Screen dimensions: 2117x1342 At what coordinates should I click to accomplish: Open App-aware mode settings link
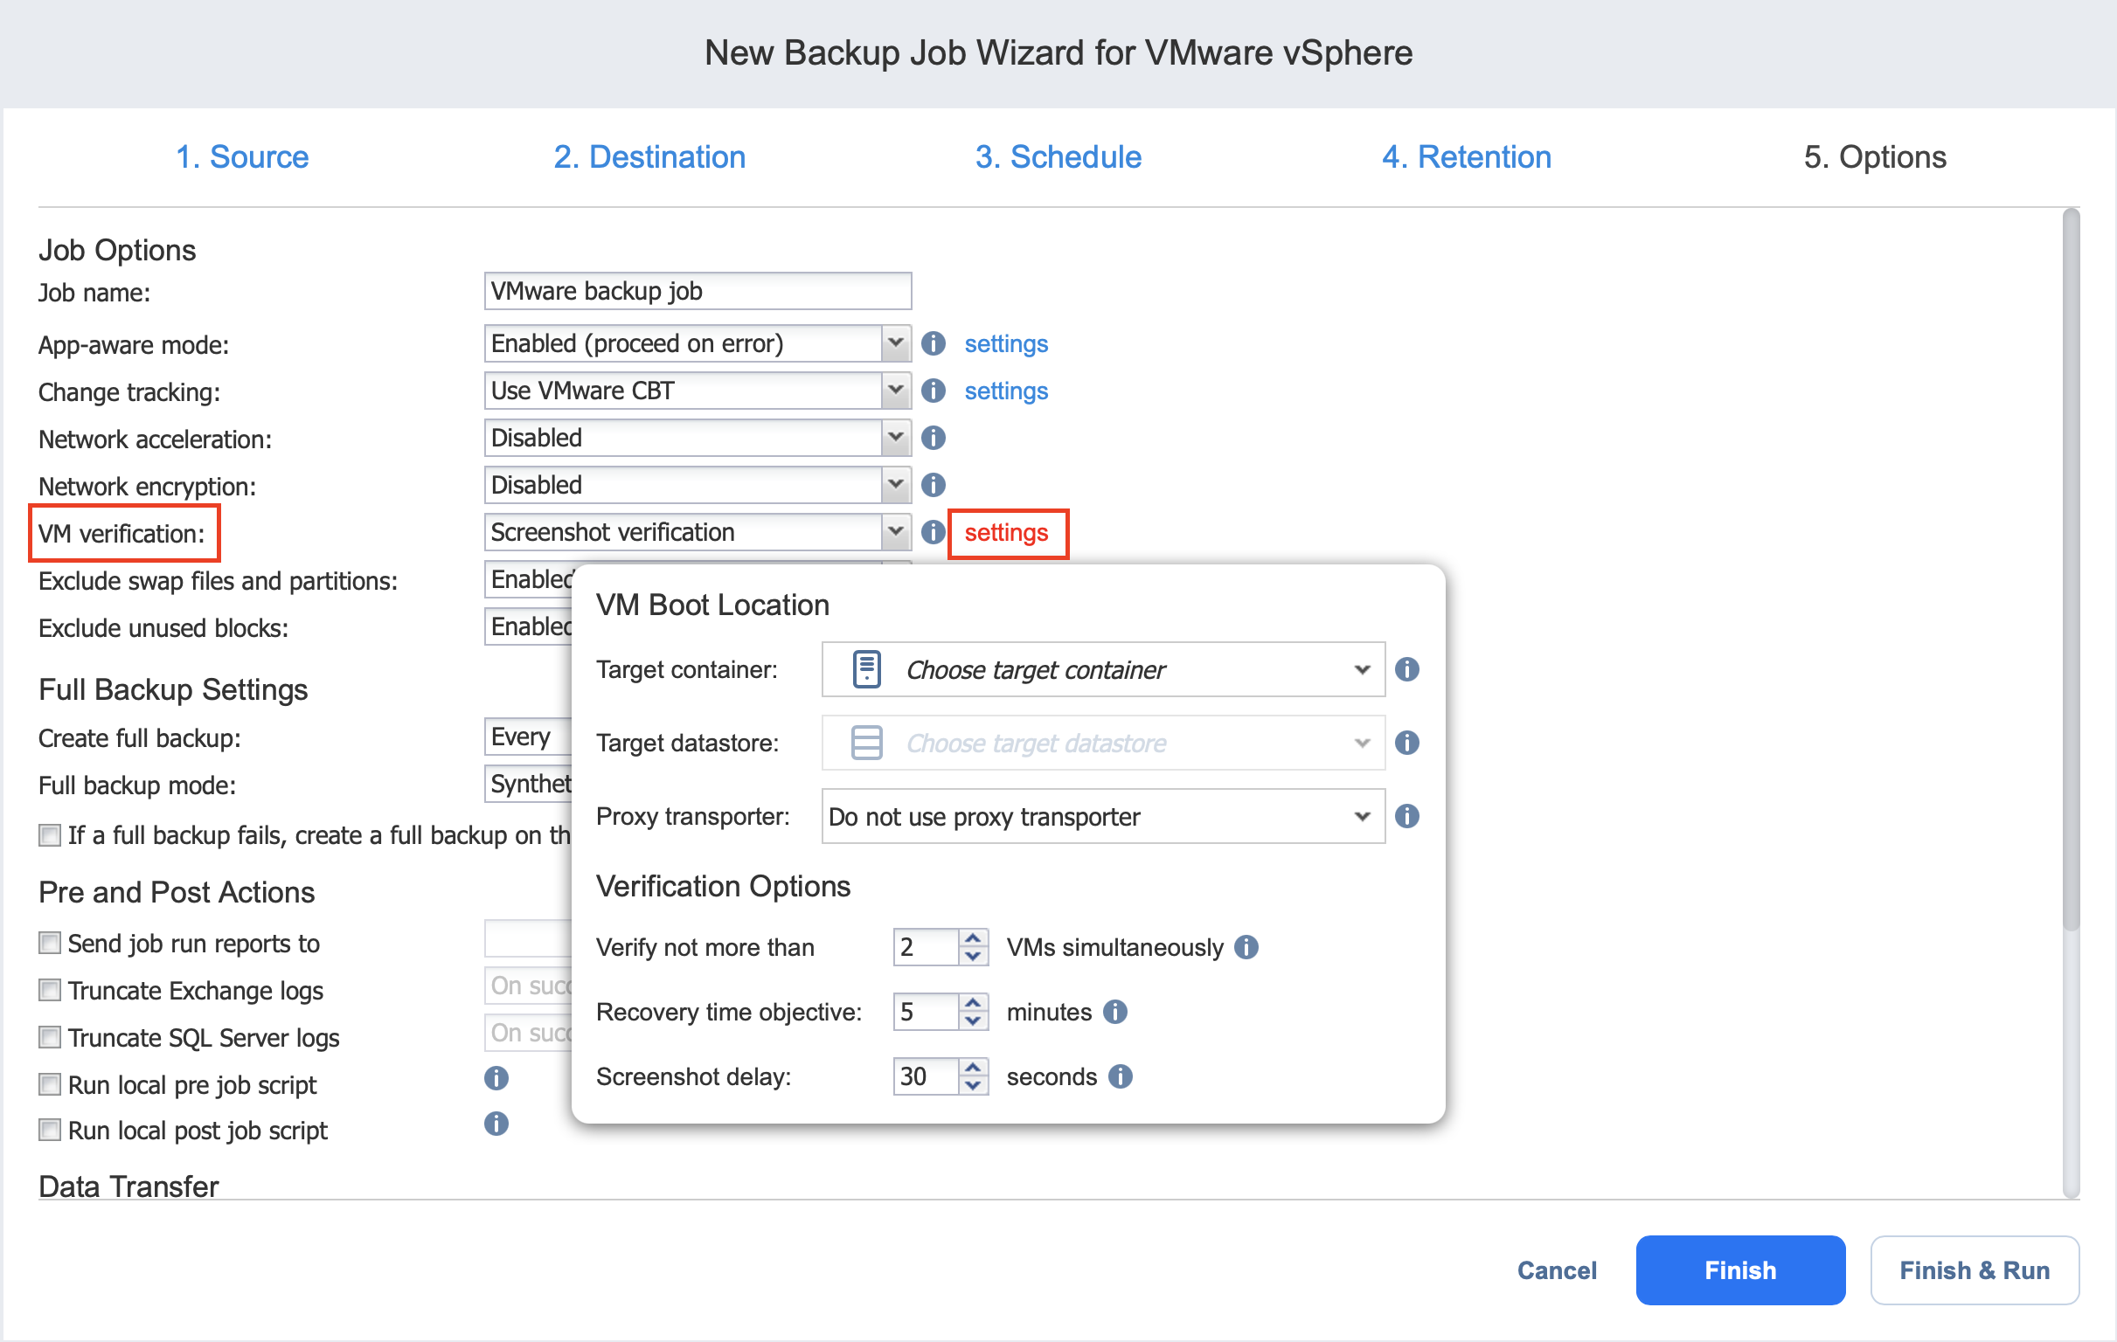coord(1006,343)
